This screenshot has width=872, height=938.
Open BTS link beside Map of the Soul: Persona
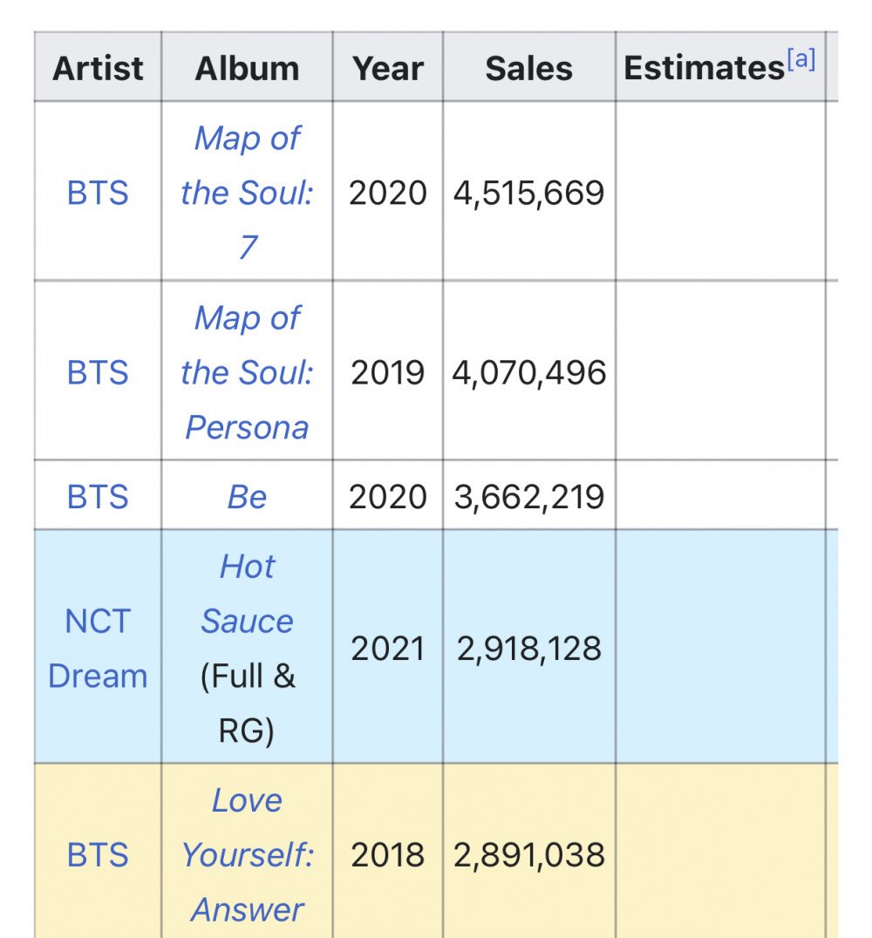tap(98, 372)
